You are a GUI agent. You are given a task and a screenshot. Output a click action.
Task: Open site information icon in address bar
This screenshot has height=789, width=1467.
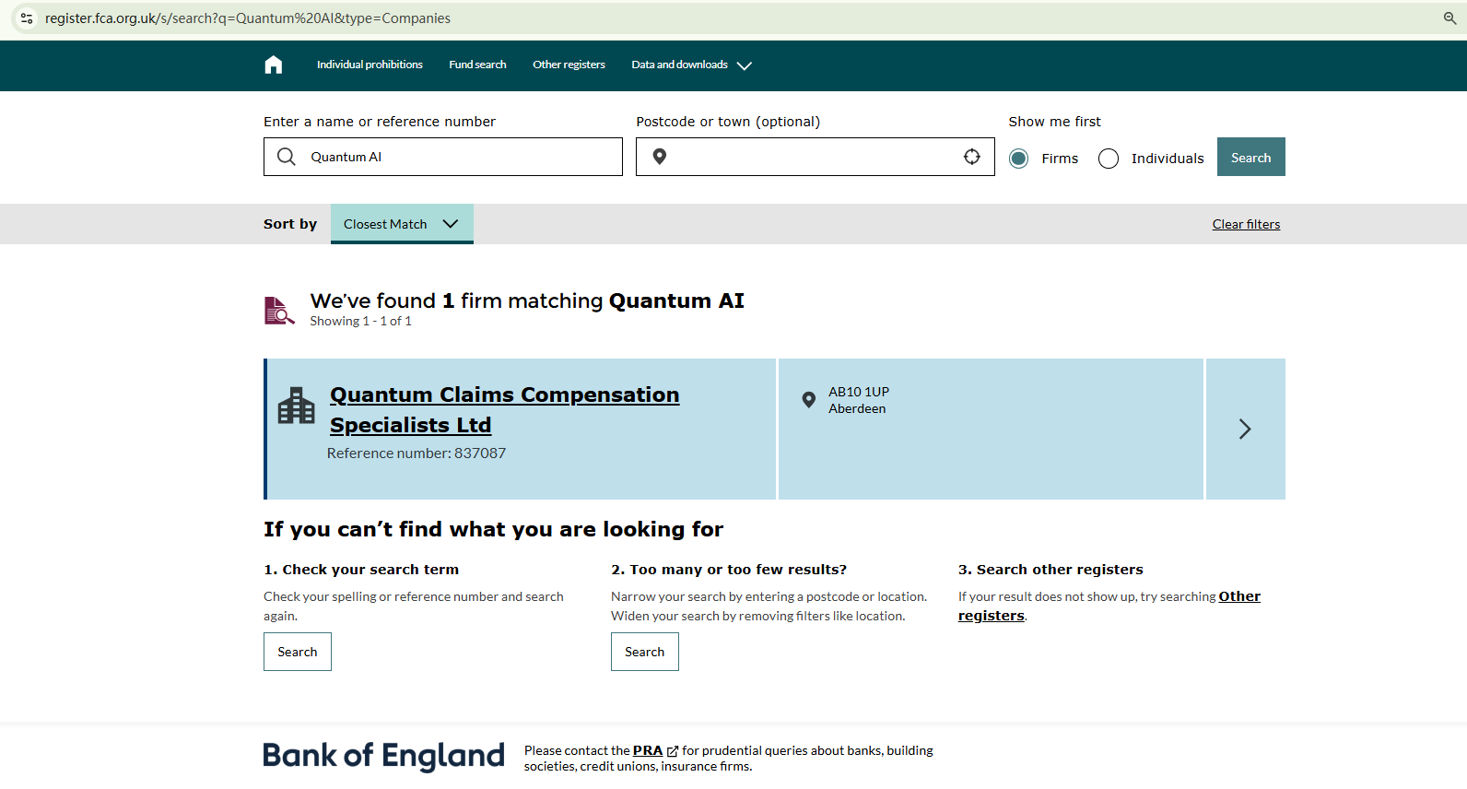coord(27,18)
